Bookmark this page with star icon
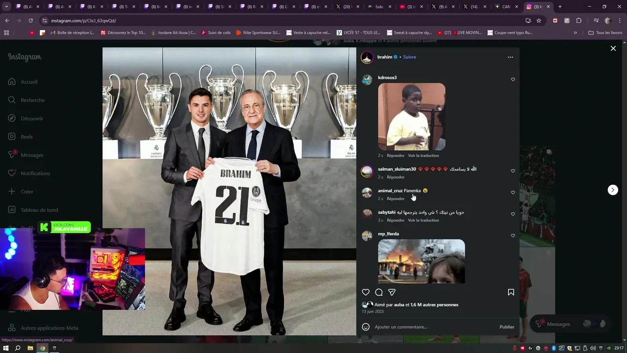The width and height of the screenshot is (627, 353). (x=539, y=21)
